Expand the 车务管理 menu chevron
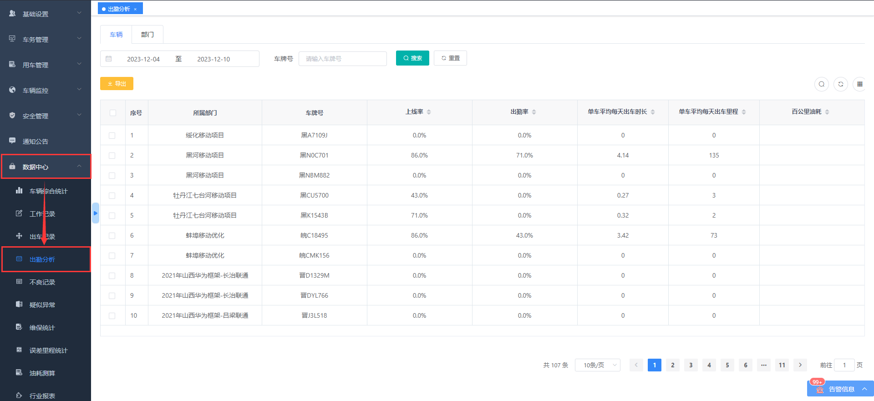This screenshot has width=874, height=401. point(79,39)
